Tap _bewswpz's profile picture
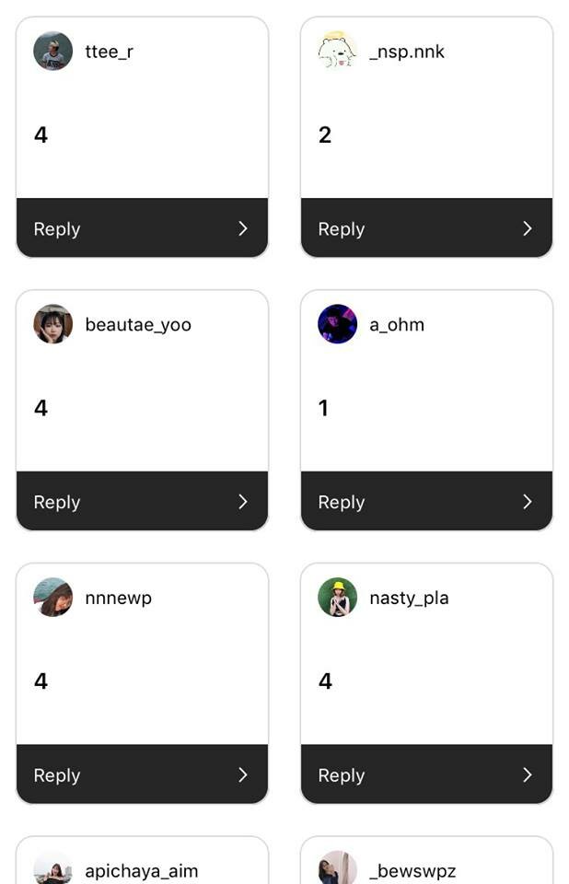The image size is (569, 884). [337, 869]
